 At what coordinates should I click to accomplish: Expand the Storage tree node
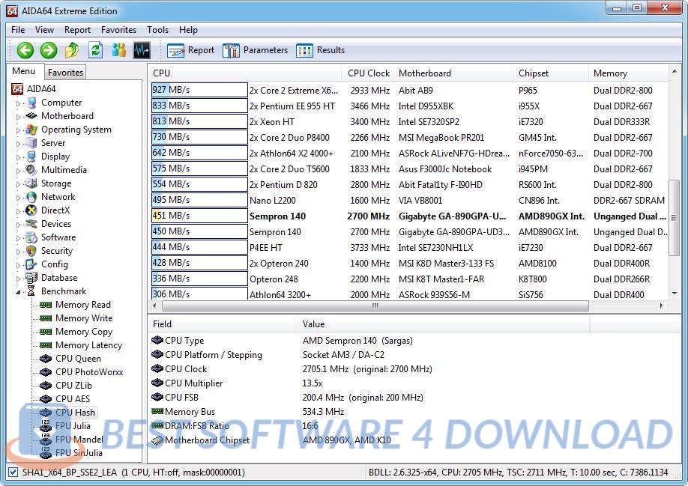click(19, 184)
